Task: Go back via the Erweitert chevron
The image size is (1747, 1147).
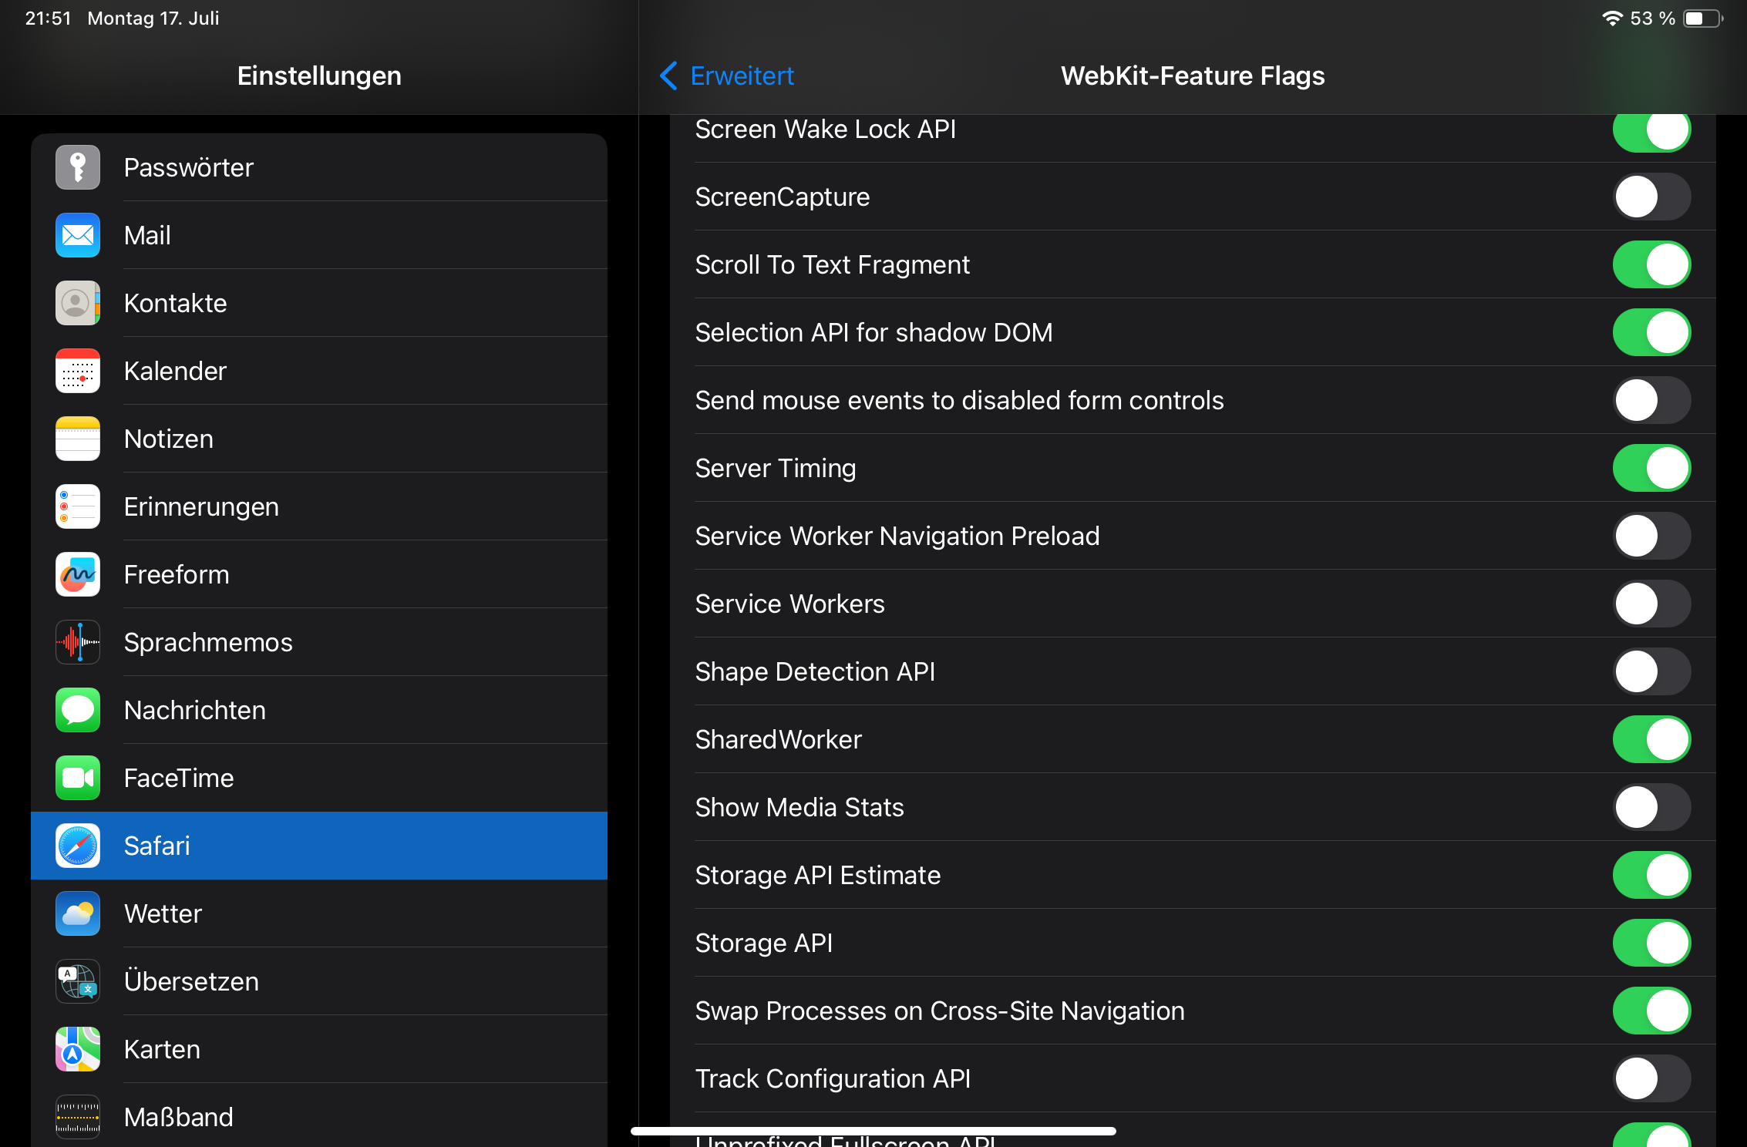Action: (668, 76)
